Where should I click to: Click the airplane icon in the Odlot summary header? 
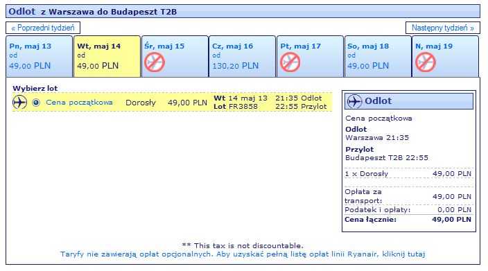pyautogui.click(x=354, y=101)
